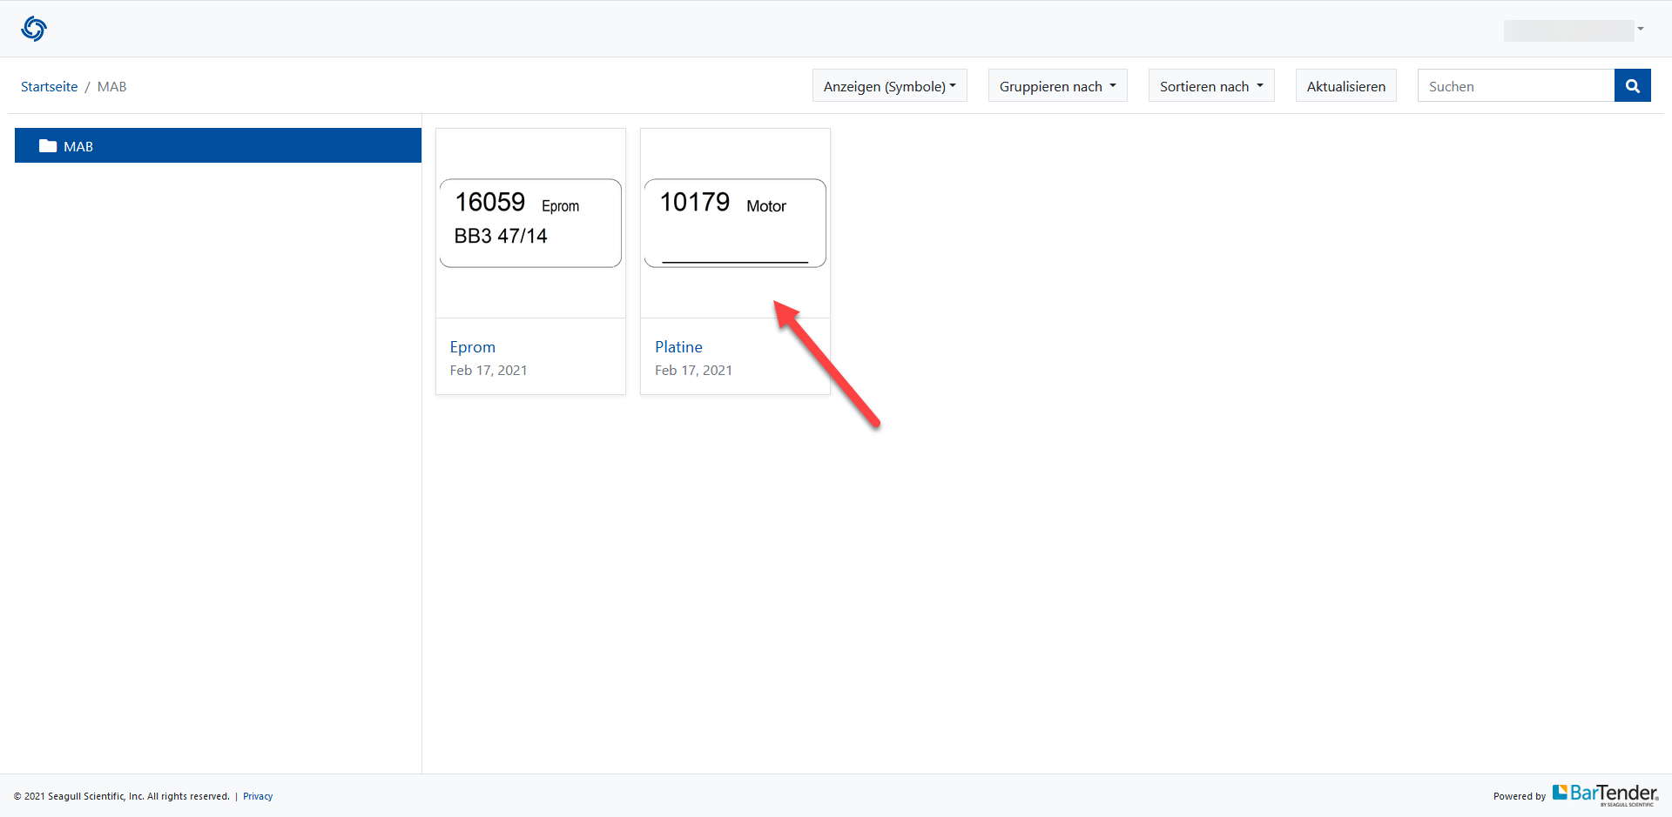Open the 10179 Motor label preview

735,223
